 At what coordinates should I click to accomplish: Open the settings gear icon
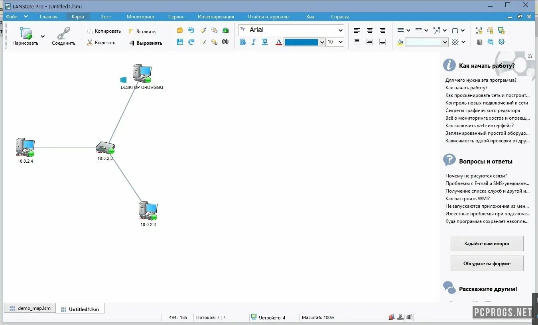[x=501, y=41]
